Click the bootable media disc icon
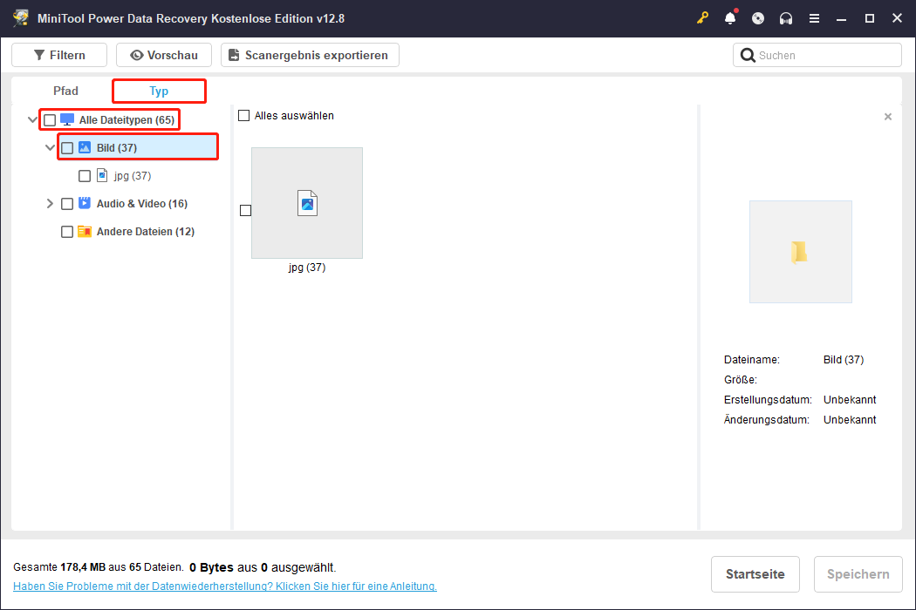This screenshot has height=610, width=916. [758, 17]
